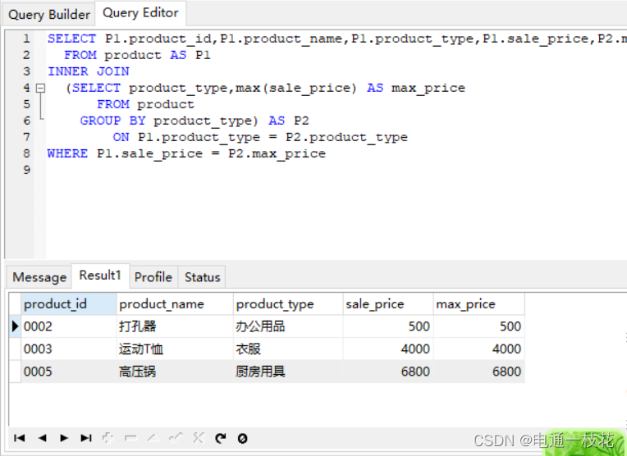
Task: Select cell with product_id 0002
Action: [68, 326]
